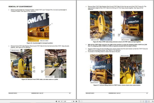Click left page footer serial number text

point(37,93)
